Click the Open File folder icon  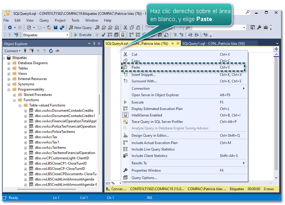49,27
